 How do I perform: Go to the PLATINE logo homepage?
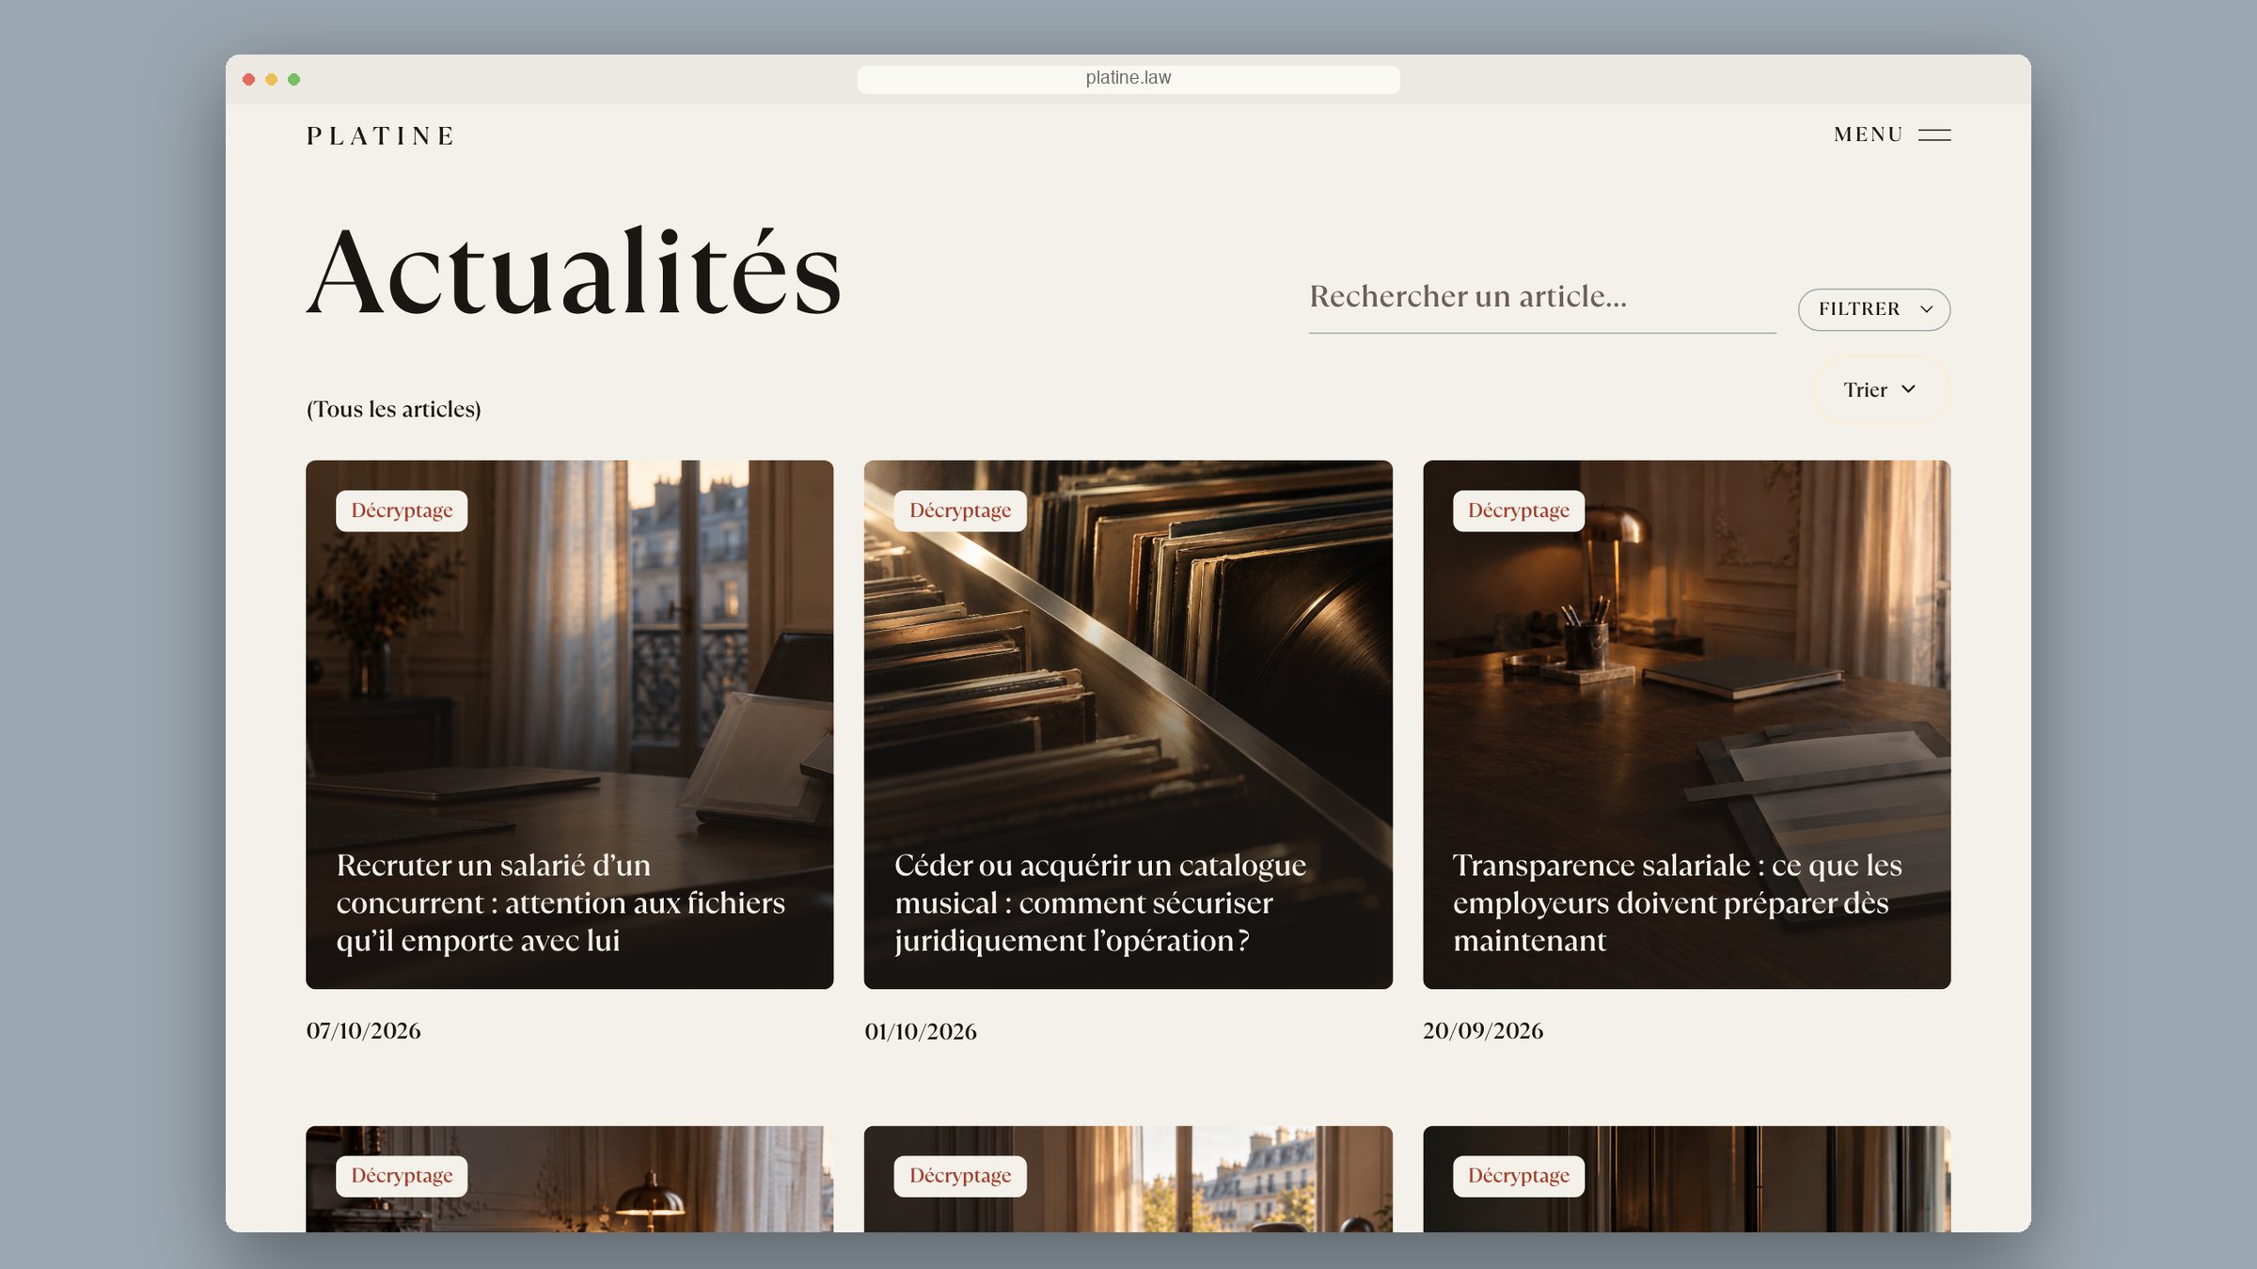pyautogui.click(x=381, y=136)
